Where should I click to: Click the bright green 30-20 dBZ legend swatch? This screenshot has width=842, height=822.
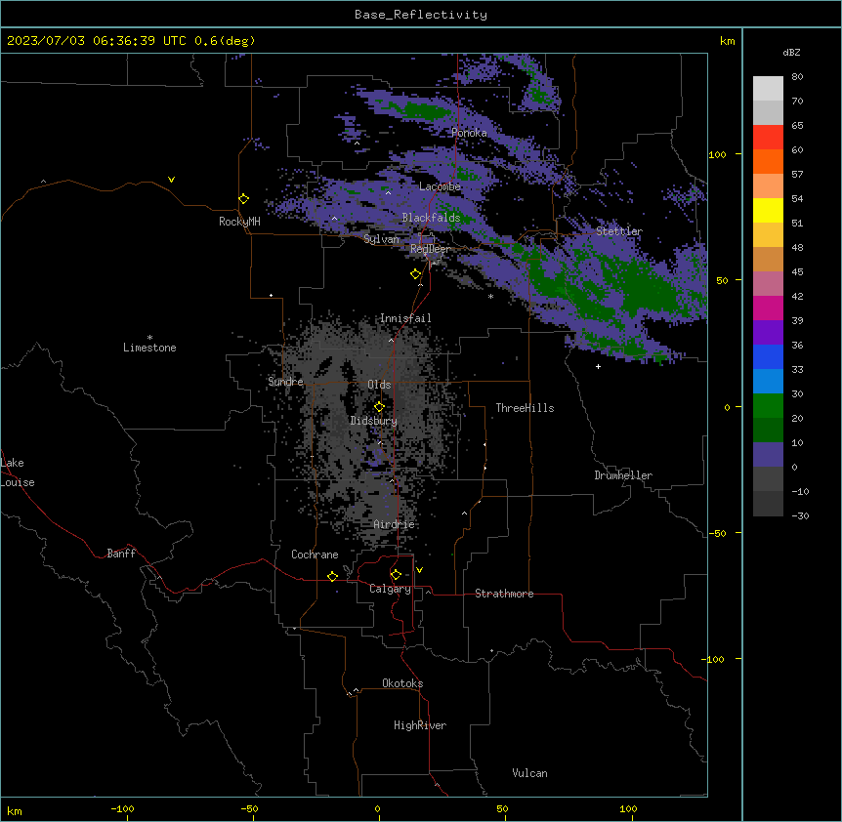(768, 406)
